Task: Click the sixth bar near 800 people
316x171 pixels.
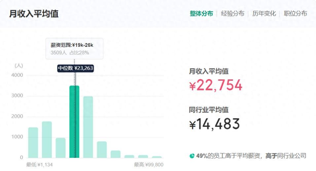Action: click(x=102, y=149)
